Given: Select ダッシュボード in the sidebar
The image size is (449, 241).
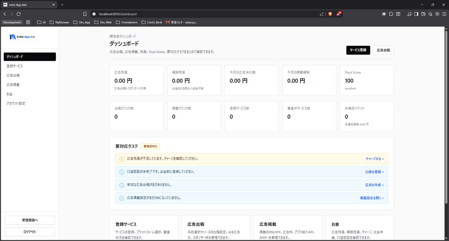Looking at the screenshot, I should 30,57.
